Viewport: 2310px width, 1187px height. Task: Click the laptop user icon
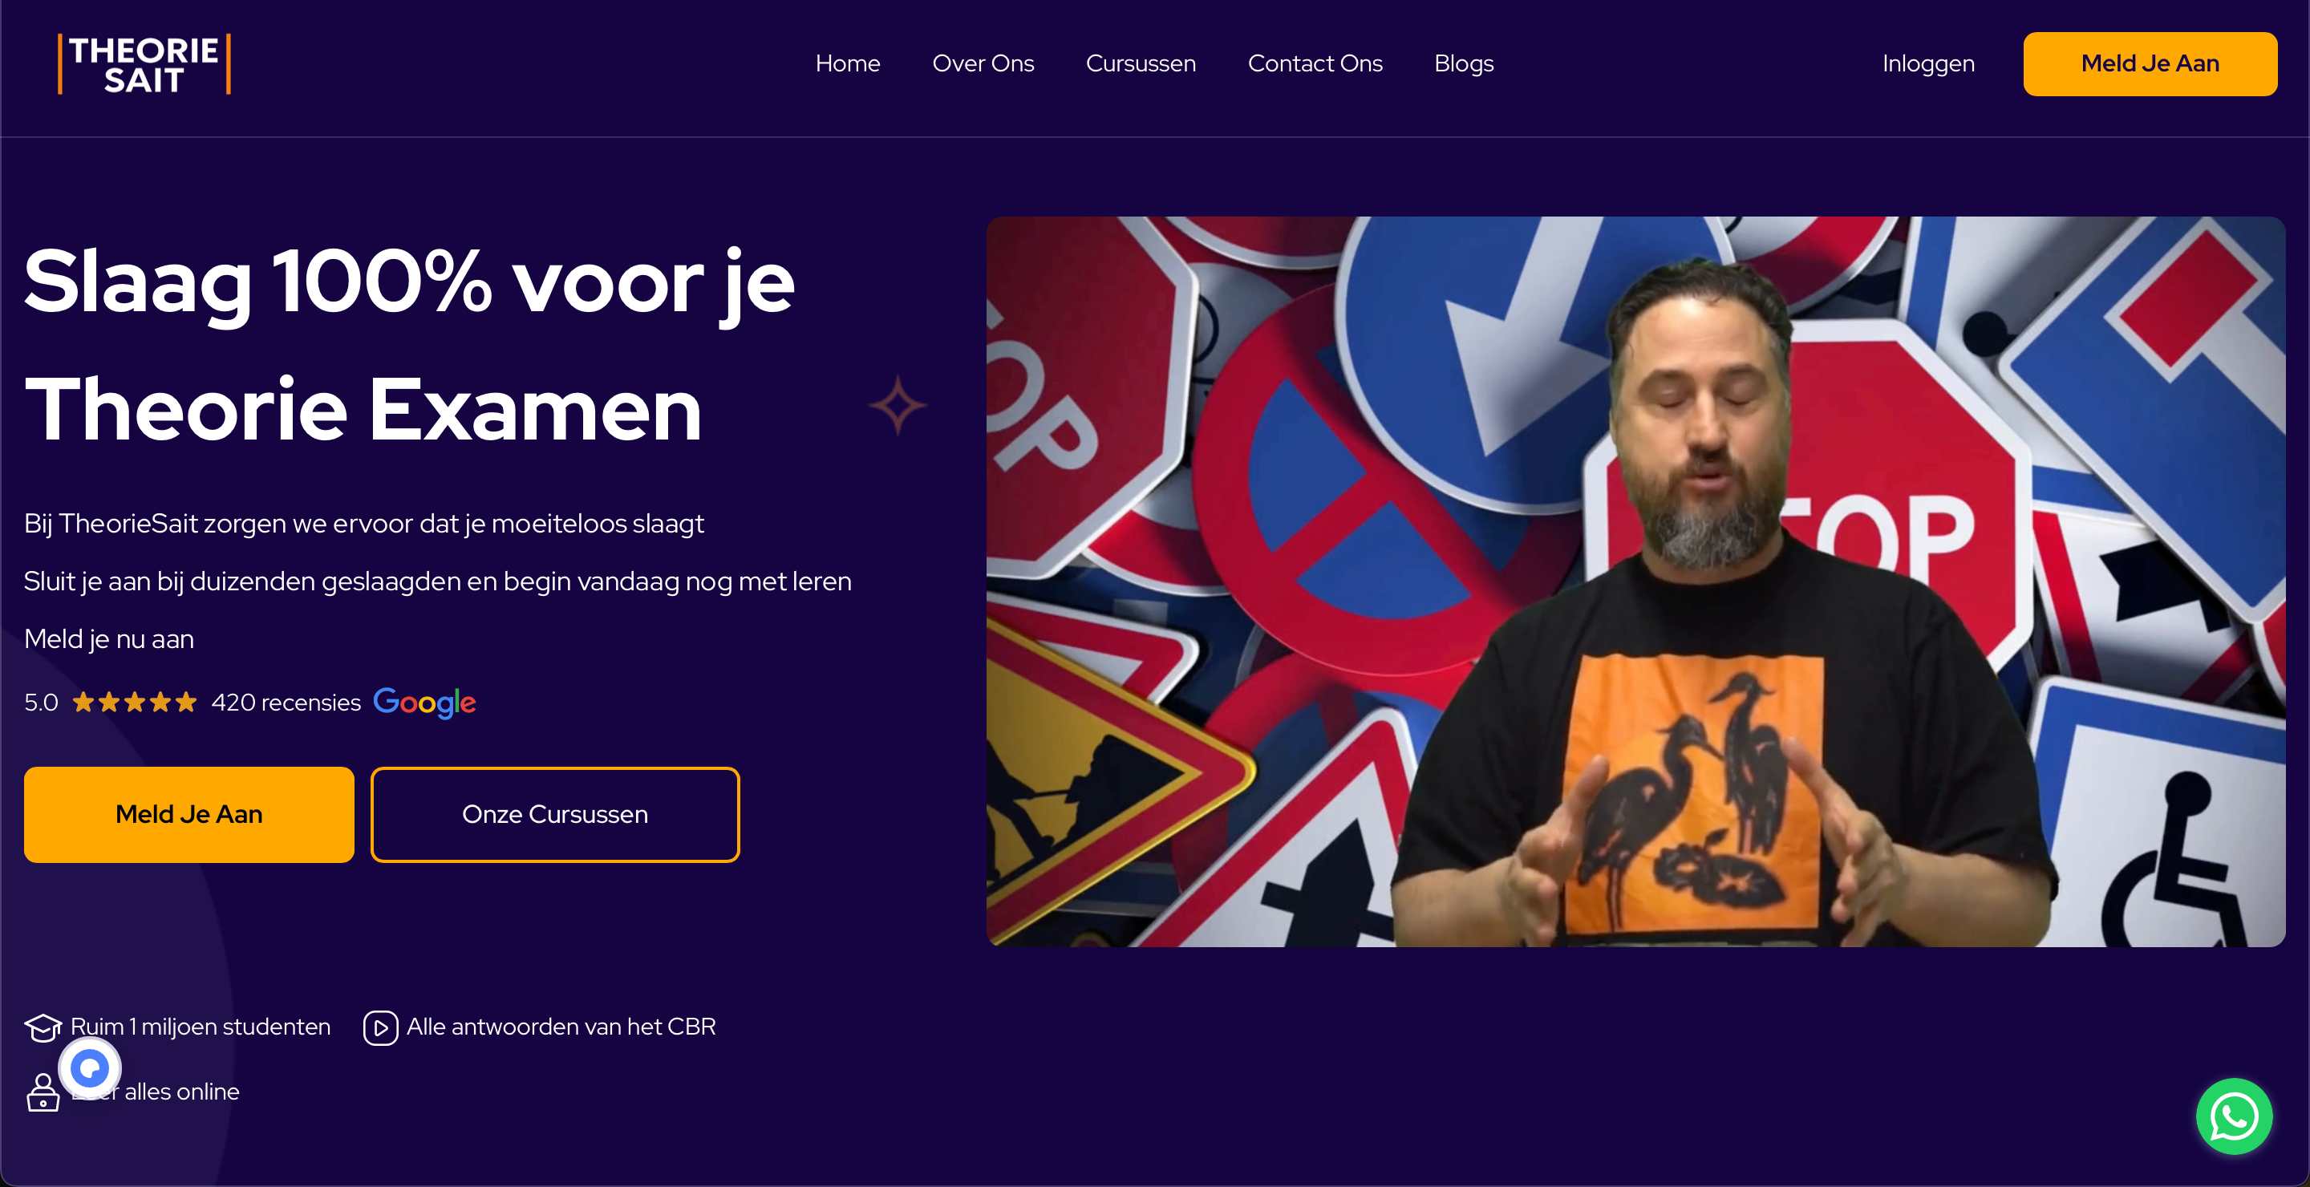(x=43, y=1092)
